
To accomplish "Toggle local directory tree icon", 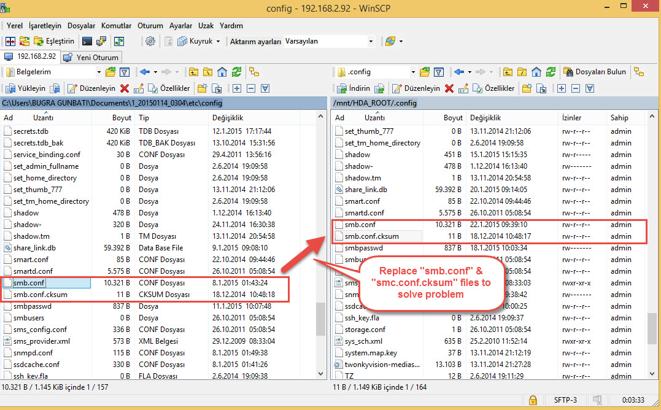I will tap(254, 72).
